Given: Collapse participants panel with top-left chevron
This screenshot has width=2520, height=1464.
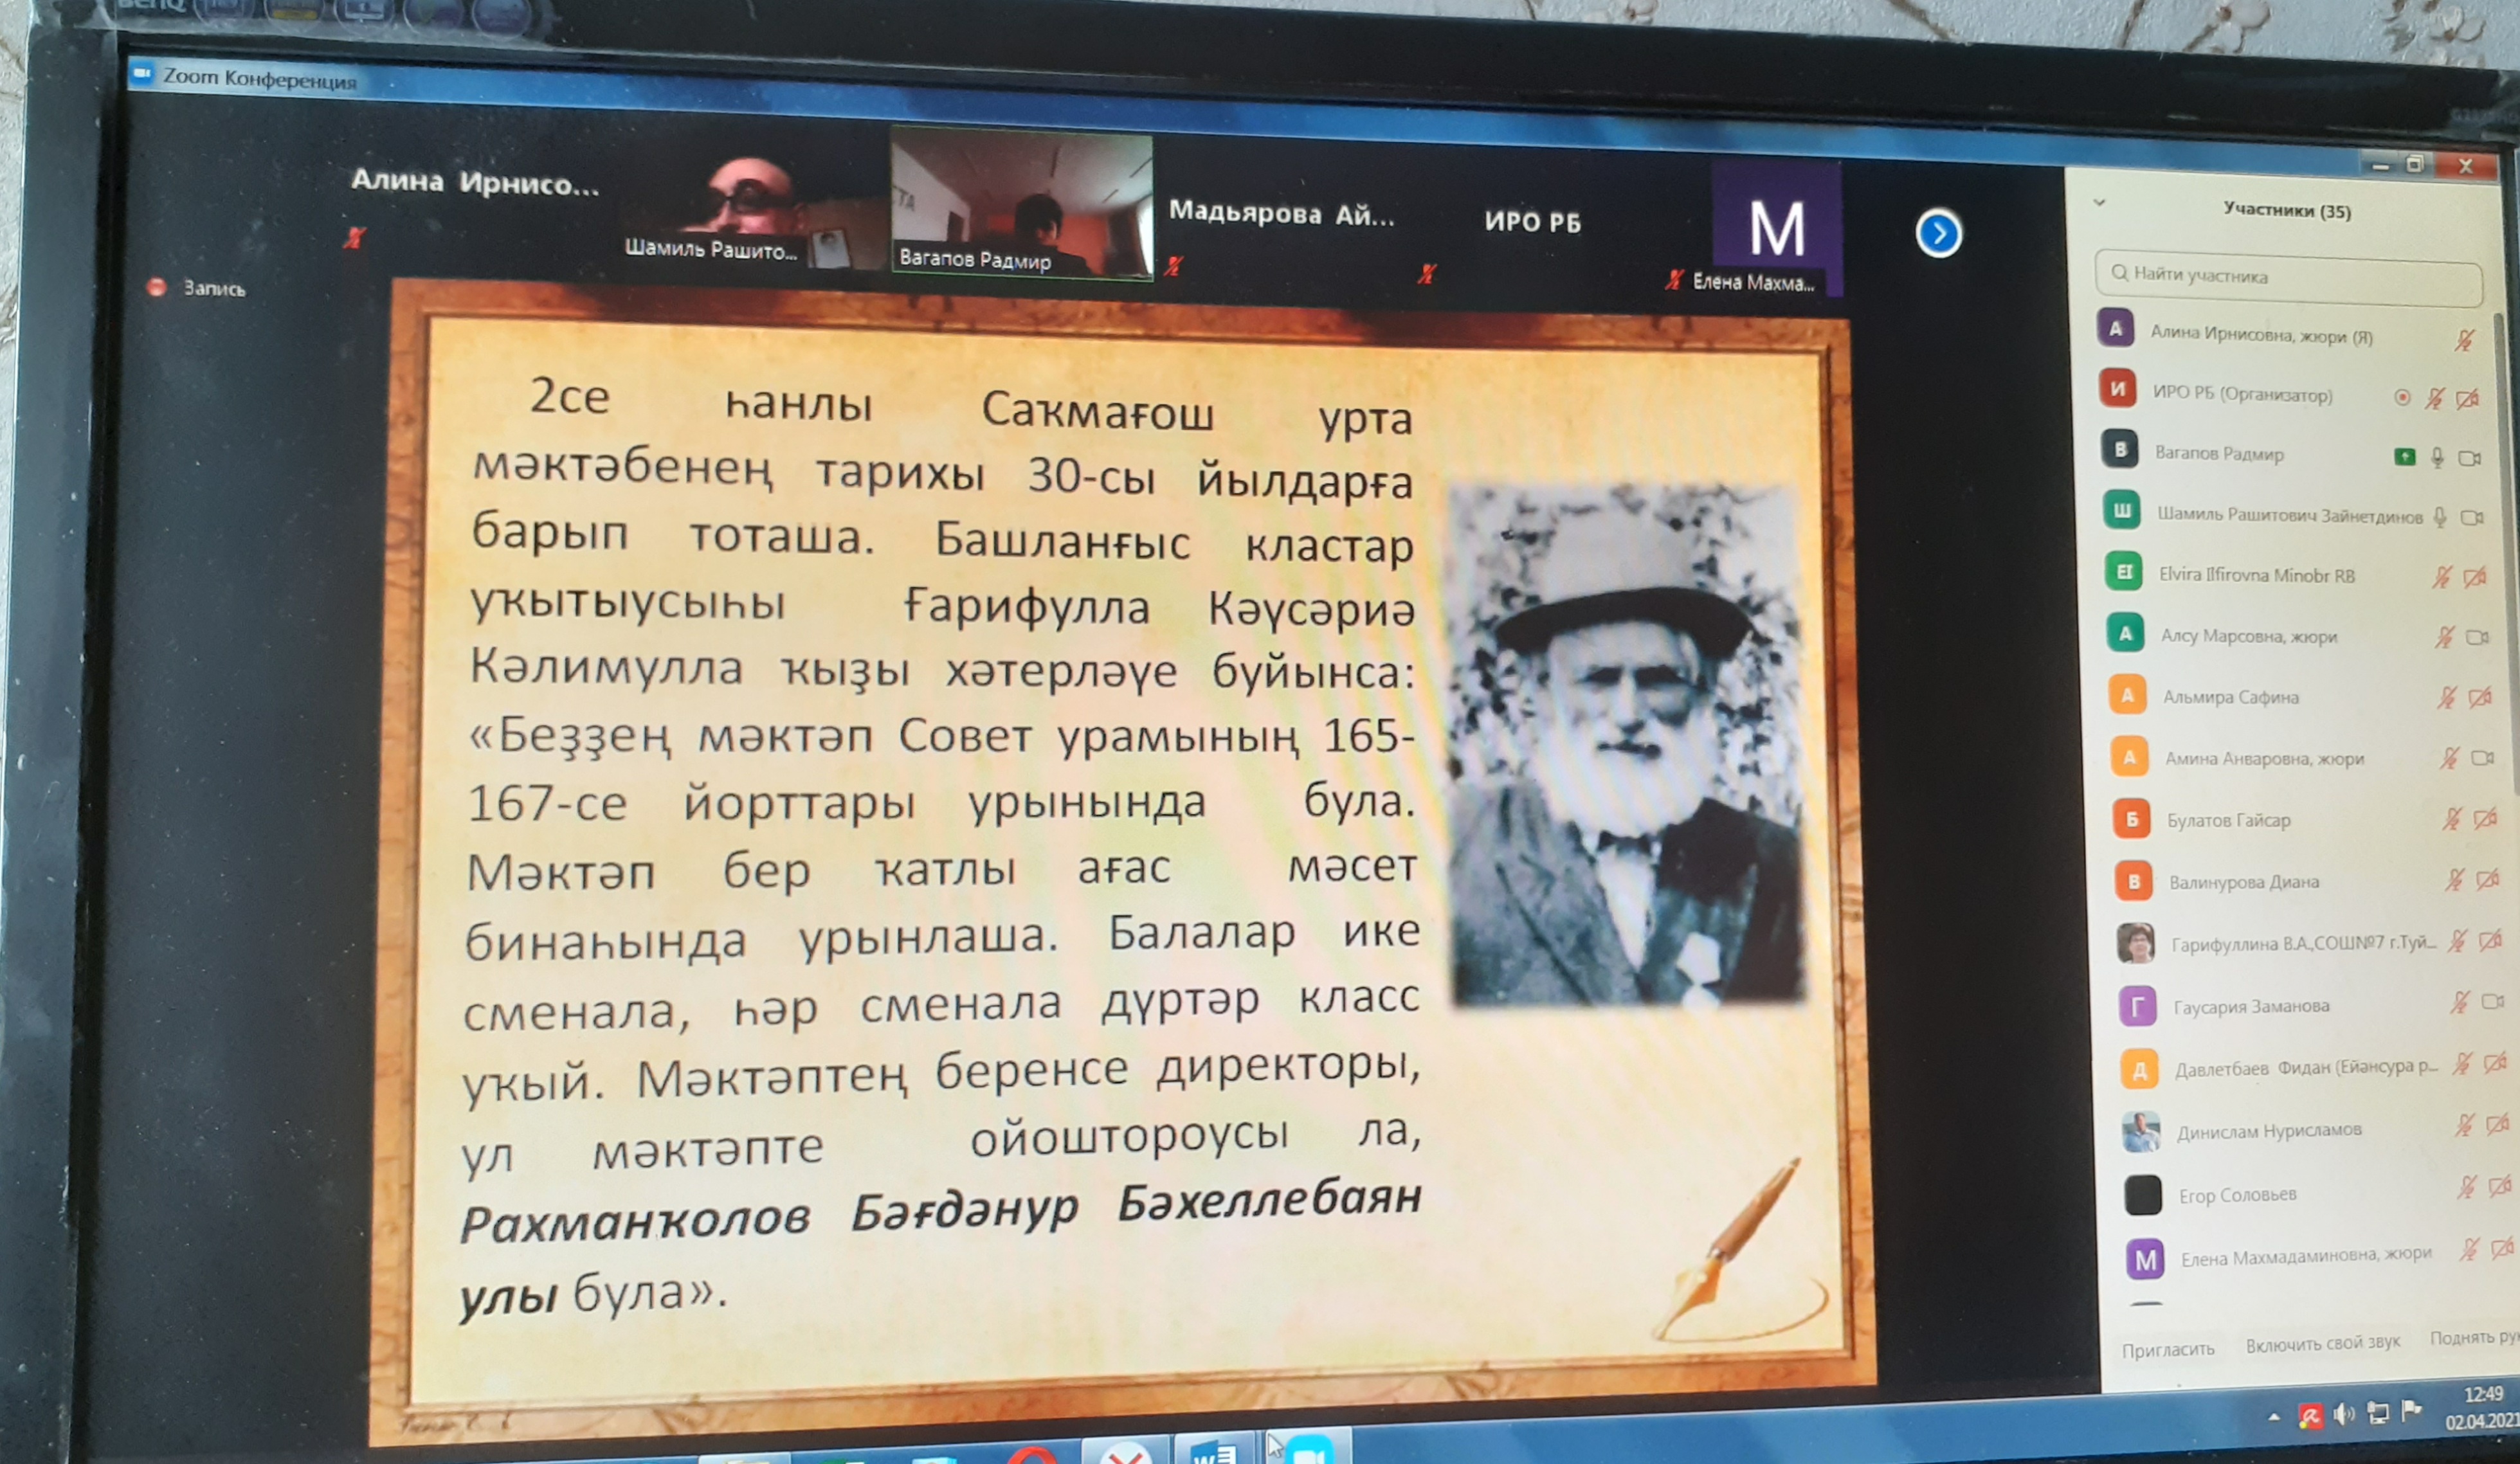Looking at the screenshot, I should [x=2099, y=203].
